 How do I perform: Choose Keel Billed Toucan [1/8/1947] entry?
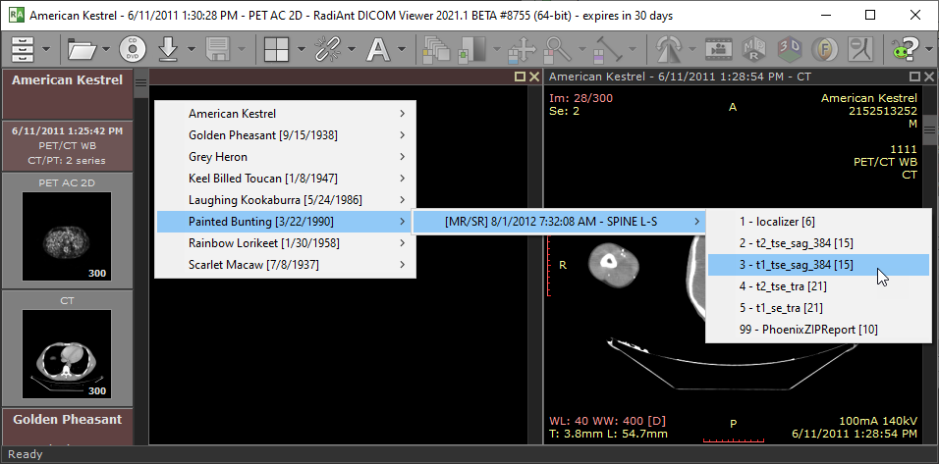pyautogui.click(x=285, y=179)
